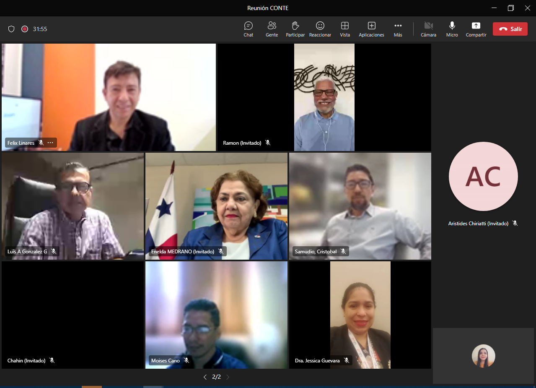Select Moises Cano video tile
This screenshot has width=536, height=388.
click(216, 315)
